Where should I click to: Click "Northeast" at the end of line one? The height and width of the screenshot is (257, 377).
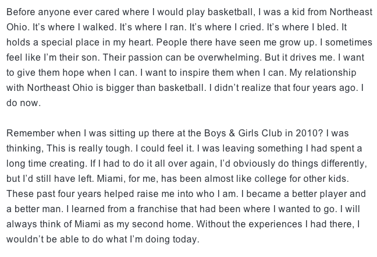pos(351,12)
